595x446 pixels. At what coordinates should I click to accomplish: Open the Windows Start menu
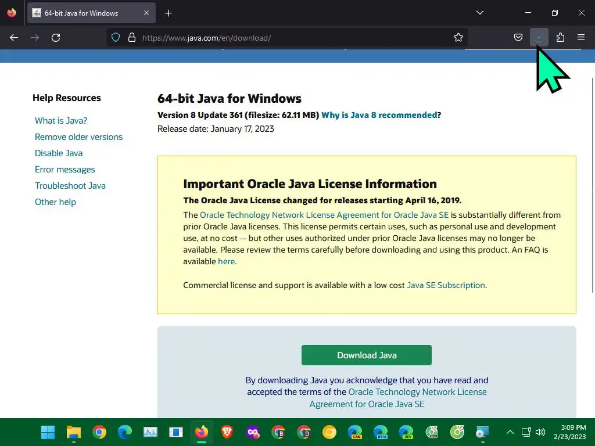(48, 432)
